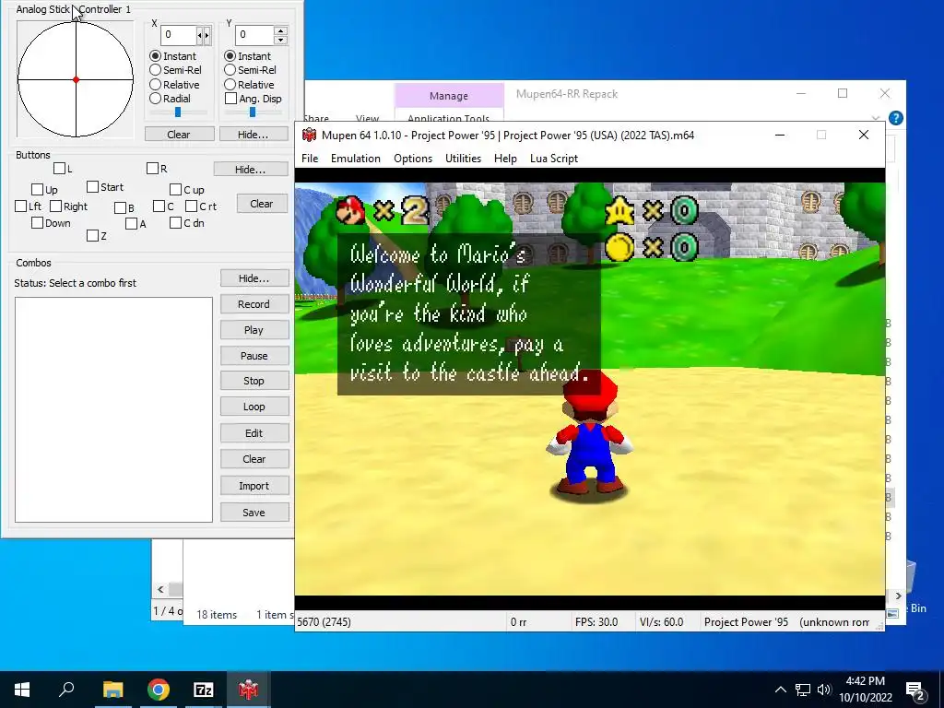Open Mupen File menu

click(x=310, y=159)
